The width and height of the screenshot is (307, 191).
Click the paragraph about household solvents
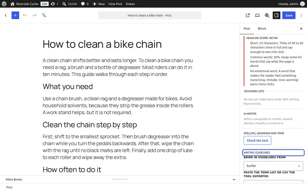pyautogui.click(x=118, y=105)
